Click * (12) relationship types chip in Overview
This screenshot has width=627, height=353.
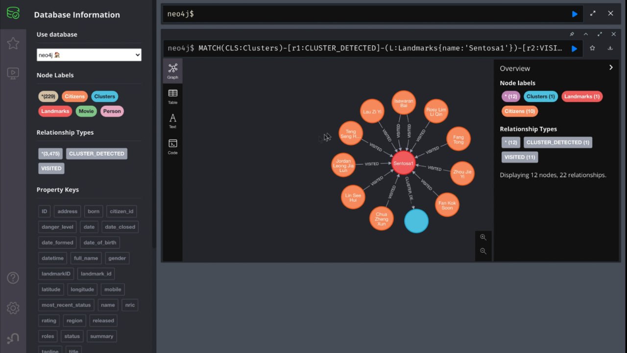pos(510,142)
